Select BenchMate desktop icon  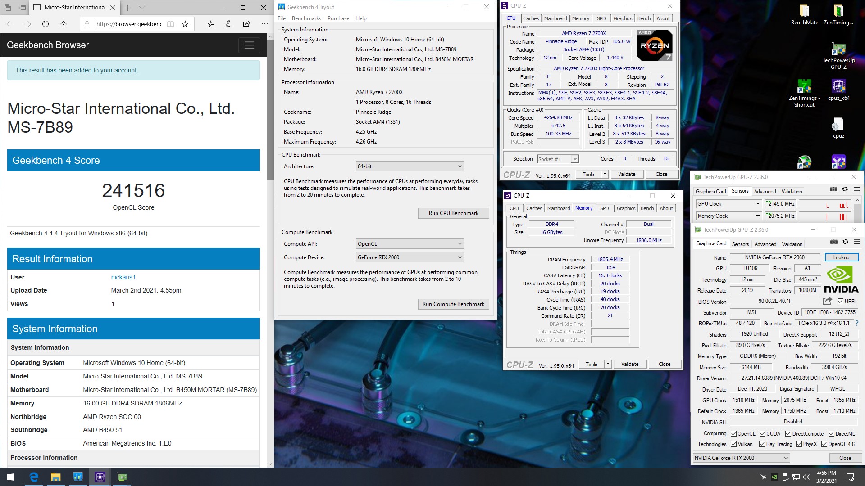pyautogui.click(x=804, y=14)
